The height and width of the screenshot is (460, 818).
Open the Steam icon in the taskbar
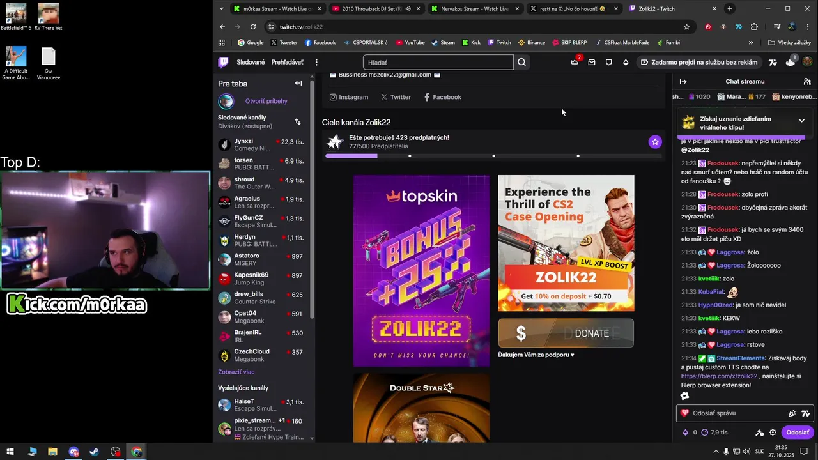point(94,452)
